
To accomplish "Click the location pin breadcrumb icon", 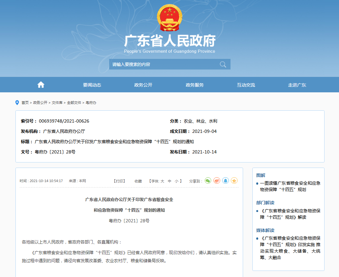I will coord(17,103).
